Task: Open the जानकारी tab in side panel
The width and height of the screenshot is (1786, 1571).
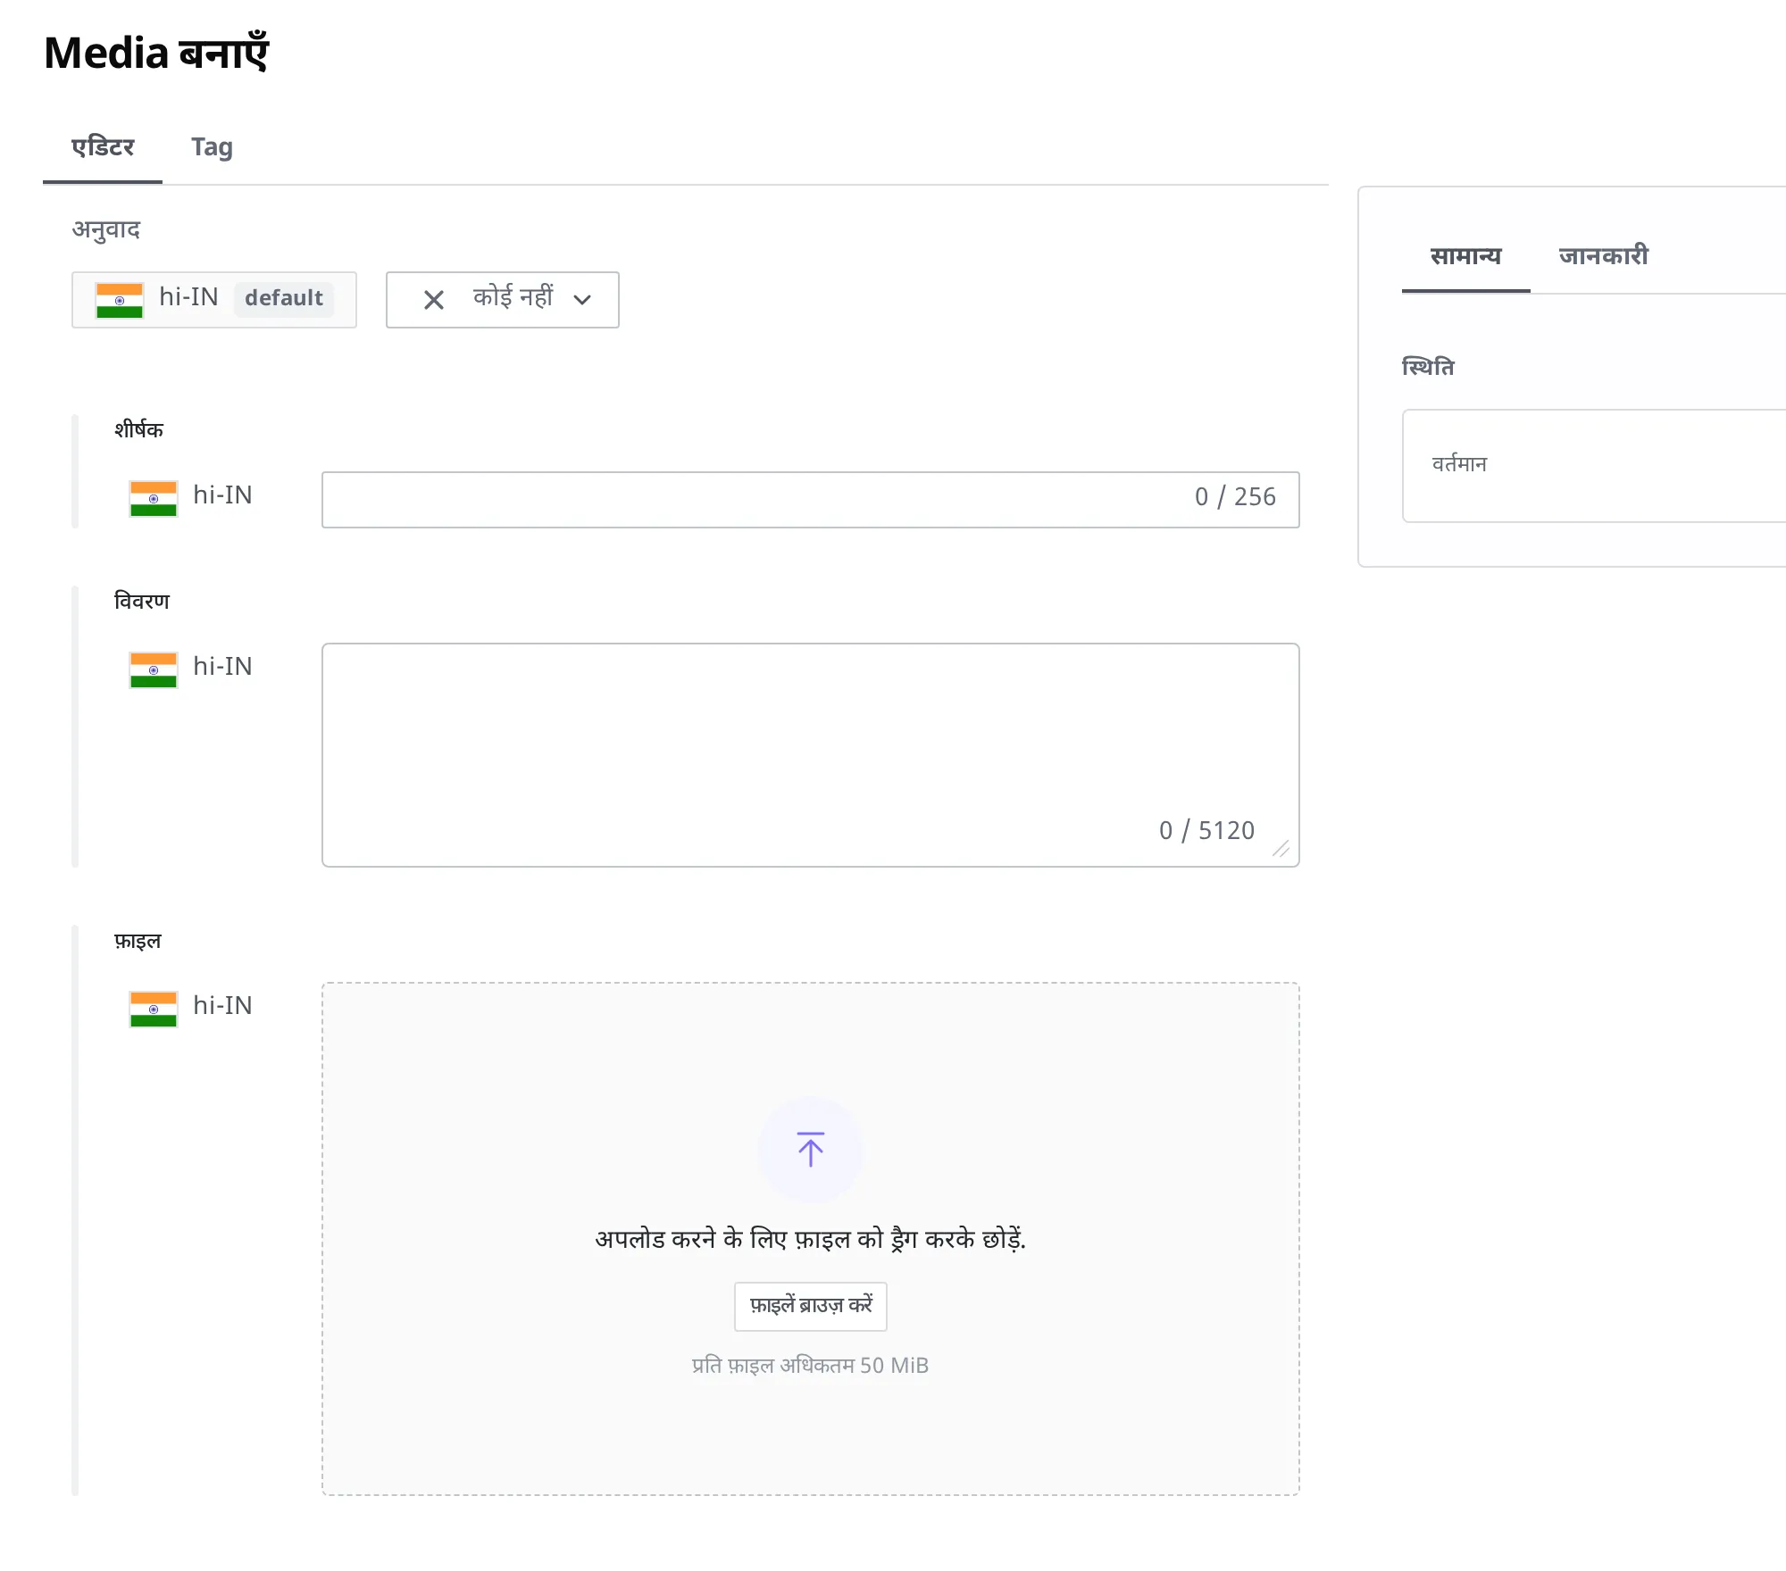Action: click(x=1604, y=256)
